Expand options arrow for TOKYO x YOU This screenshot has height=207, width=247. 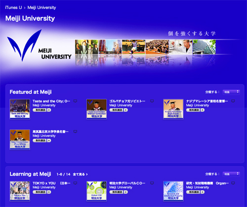[49, 192]
